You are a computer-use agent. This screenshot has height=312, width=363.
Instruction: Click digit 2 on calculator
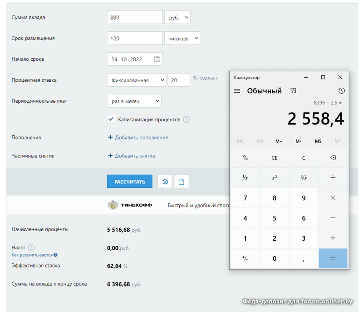(275, 238)
